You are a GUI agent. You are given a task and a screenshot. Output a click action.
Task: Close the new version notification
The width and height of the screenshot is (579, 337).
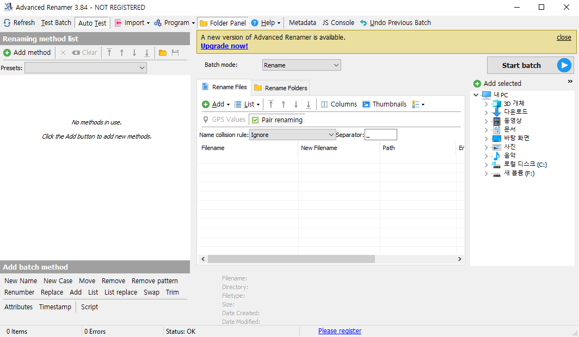564,38
